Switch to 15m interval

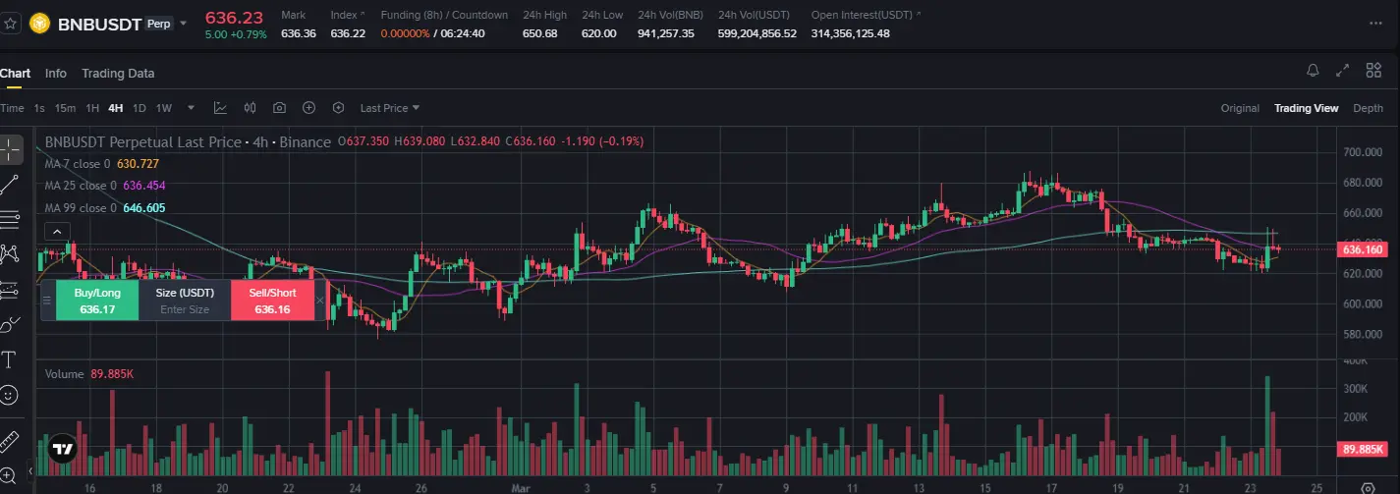click(x=65, y=108)
